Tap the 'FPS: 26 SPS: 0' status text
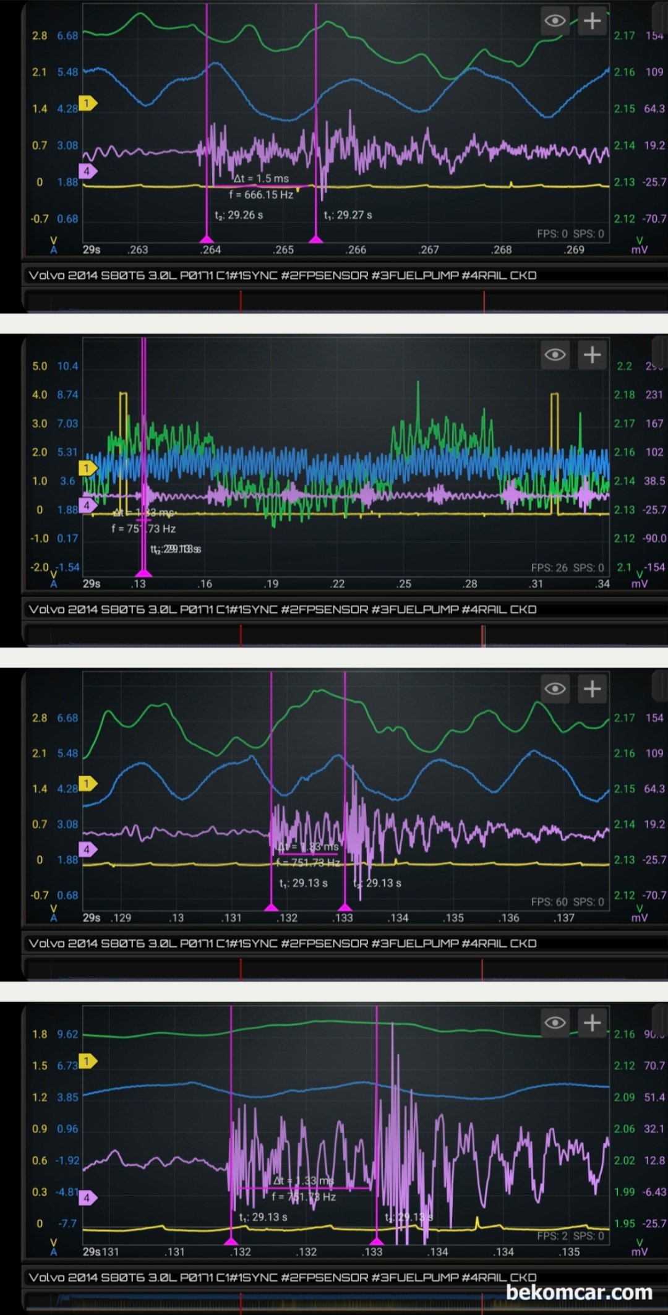Image resolution: width=668 pixels, height=1315 pixels. [567, 568]
